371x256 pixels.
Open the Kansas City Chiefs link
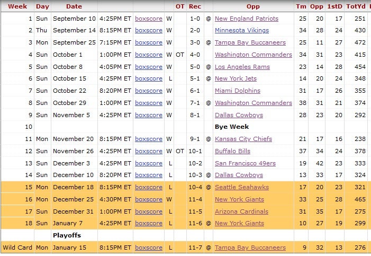pos(243,139)
